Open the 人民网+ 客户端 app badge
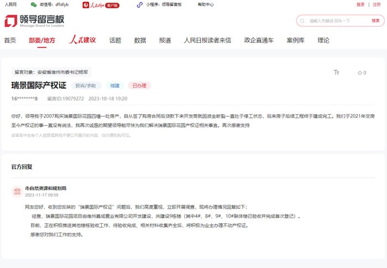This screenshot has height=268, width=387. (x=101, y=5)
